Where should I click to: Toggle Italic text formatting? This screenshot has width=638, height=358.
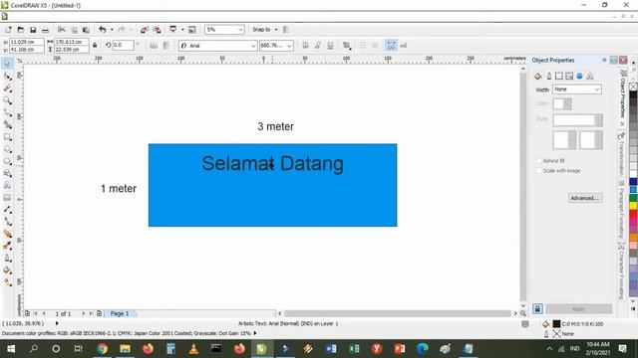pyautogui.click(x=318, y=46)
